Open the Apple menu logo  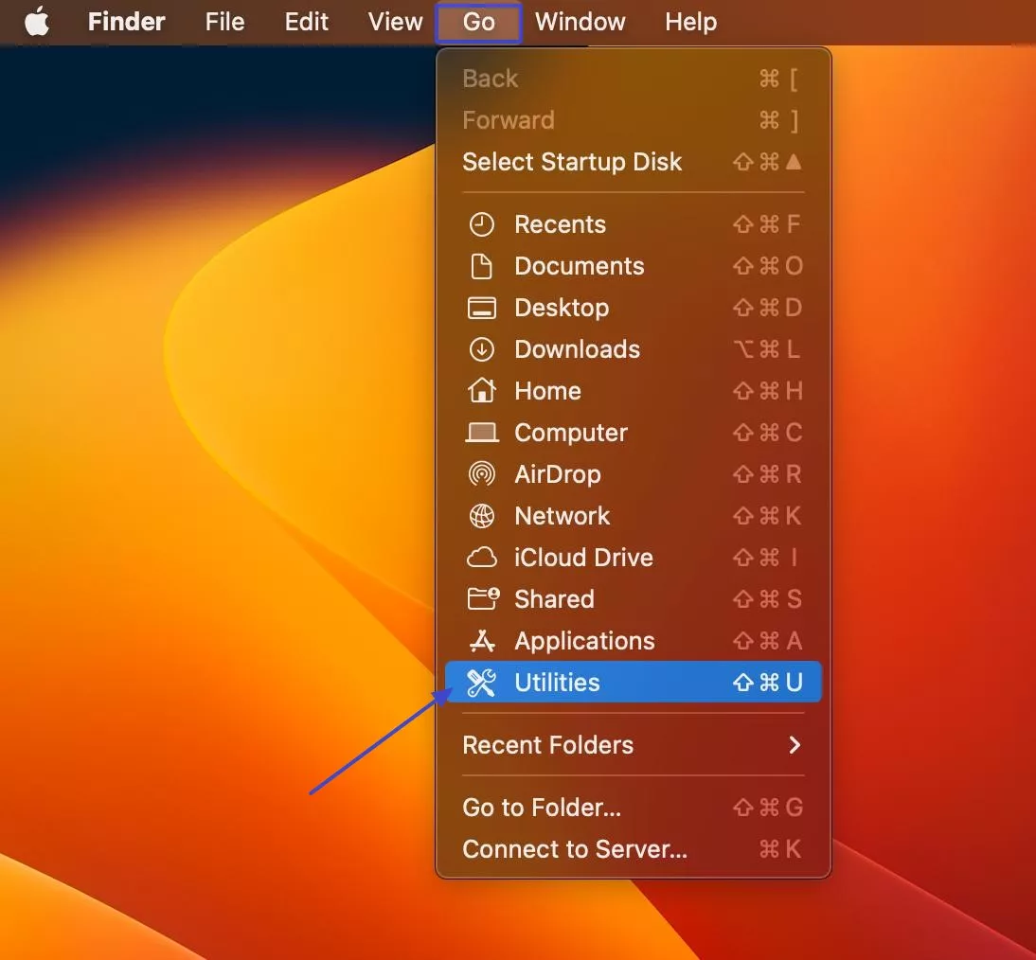pos(37,21)
